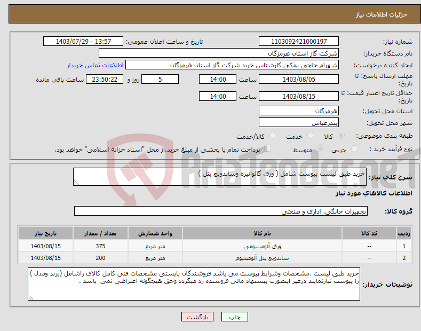Click row number 2 cell
The height and width of the screenshot is (331, 421).
(404, 258)
